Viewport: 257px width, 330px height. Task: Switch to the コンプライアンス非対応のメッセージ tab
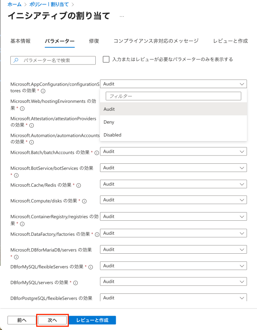tap(156, 41)
